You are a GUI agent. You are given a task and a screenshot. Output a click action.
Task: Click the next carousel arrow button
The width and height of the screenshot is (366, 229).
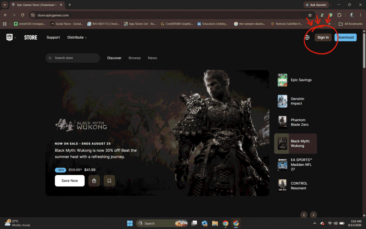click(313, 215)
